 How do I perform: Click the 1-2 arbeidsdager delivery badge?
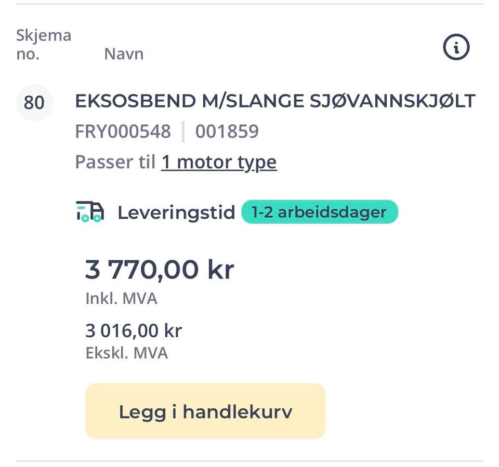pos(319,212)
